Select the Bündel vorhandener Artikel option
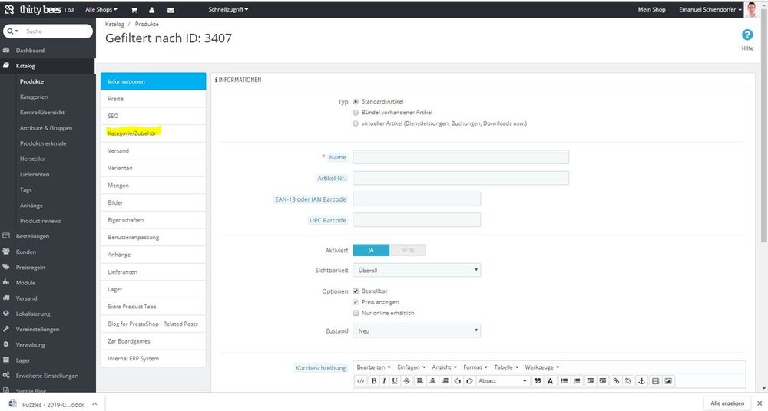The height and width of the screenshot is (411, 768). click(x=355, y=112)
